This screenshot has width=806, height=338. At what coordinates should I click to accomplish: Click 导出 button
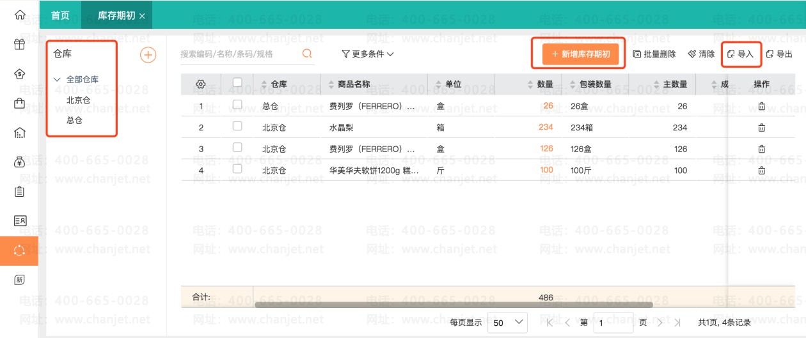[x=779, y=54]
